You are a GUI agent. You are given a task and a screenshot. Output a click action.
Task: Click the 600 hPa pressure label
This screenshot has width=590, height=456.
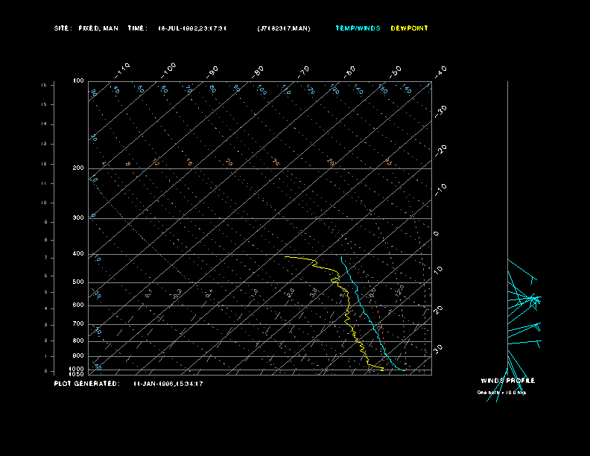(x=78, y=305)
